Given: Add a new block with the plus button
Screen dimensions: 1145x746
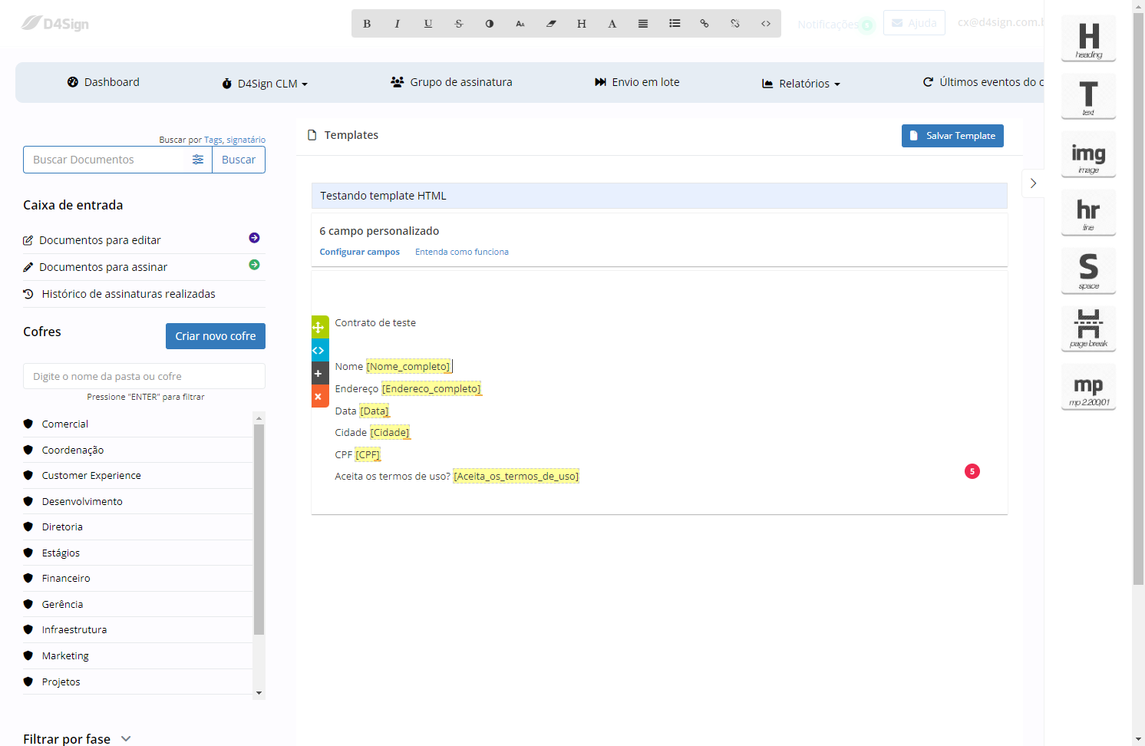Looking at the screenshot, I should point(319,373).
